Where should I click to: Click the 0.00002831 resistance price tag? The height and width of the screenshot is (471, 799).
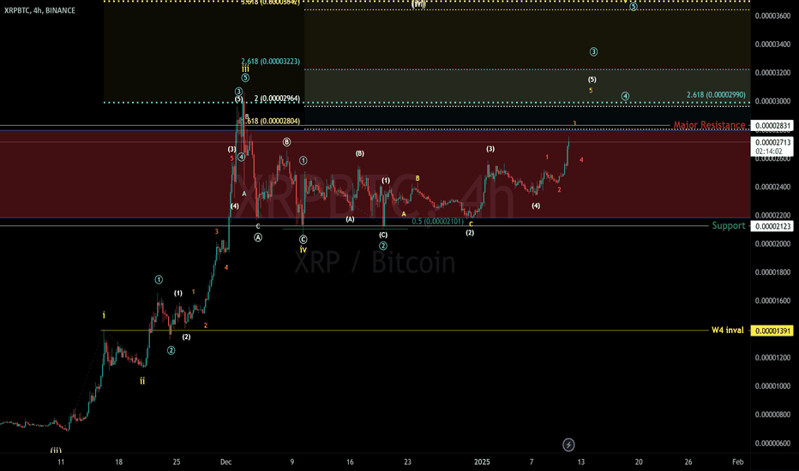(773, 126)
